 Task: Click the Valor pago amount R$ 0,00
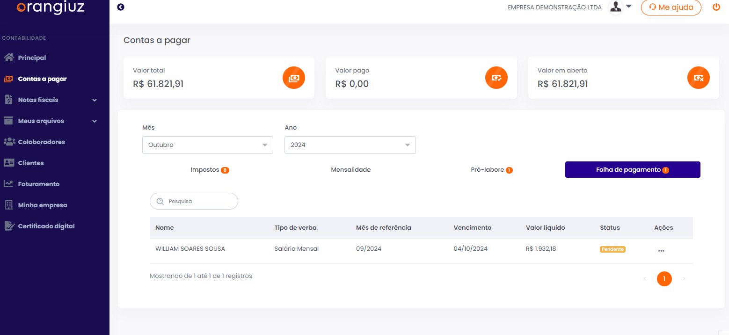point(352,84)
